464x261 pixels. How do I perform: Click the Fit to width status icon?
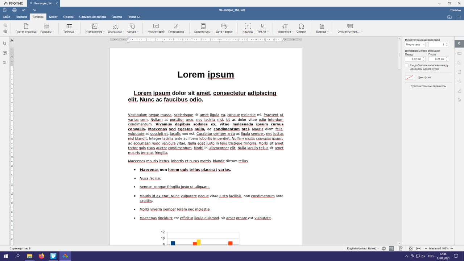coord(418,249)
